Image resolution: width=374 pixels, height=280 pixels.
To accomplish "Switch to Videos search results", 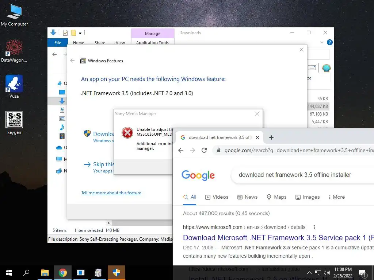I will coord(217,197).
